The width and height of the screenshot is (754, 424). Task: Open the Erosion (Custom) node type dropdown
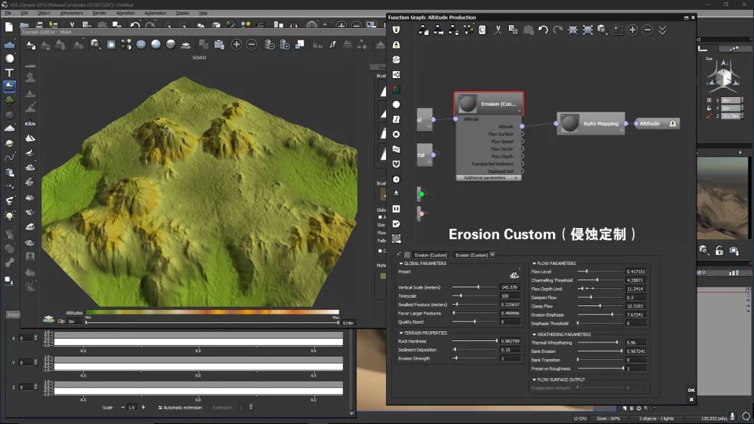(492, 255)
